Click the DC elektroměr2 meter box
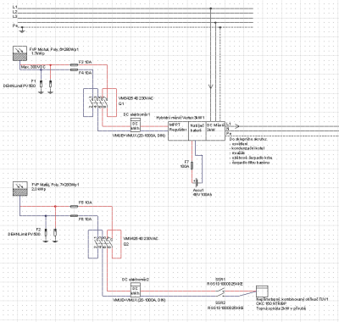Viewport: 339px width, 322px height. [x=135, y=289]
